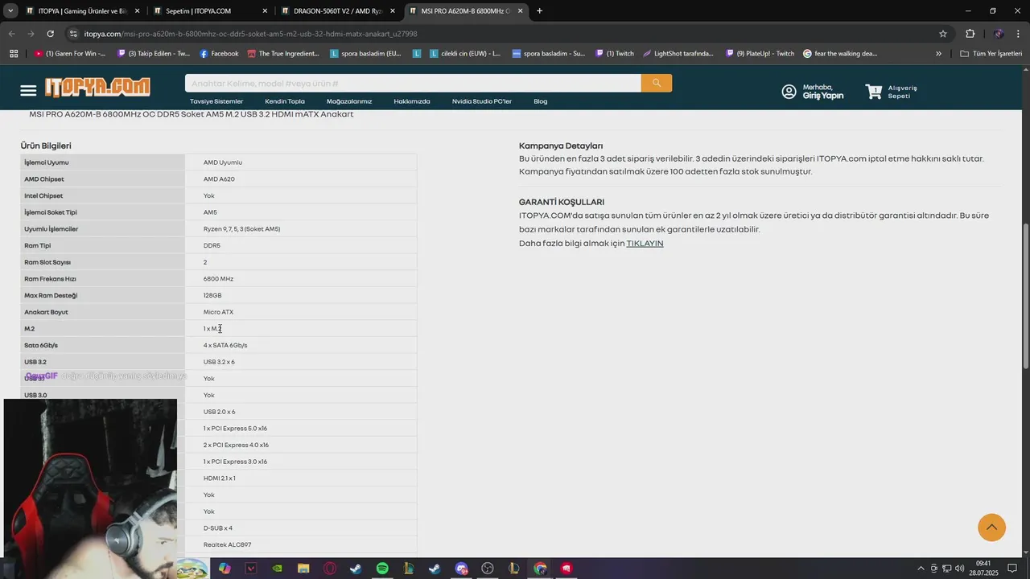This screenshot has width=1030, height=579.
Task: Open File Explorer from the taskbar
Action: coord(303,569)
